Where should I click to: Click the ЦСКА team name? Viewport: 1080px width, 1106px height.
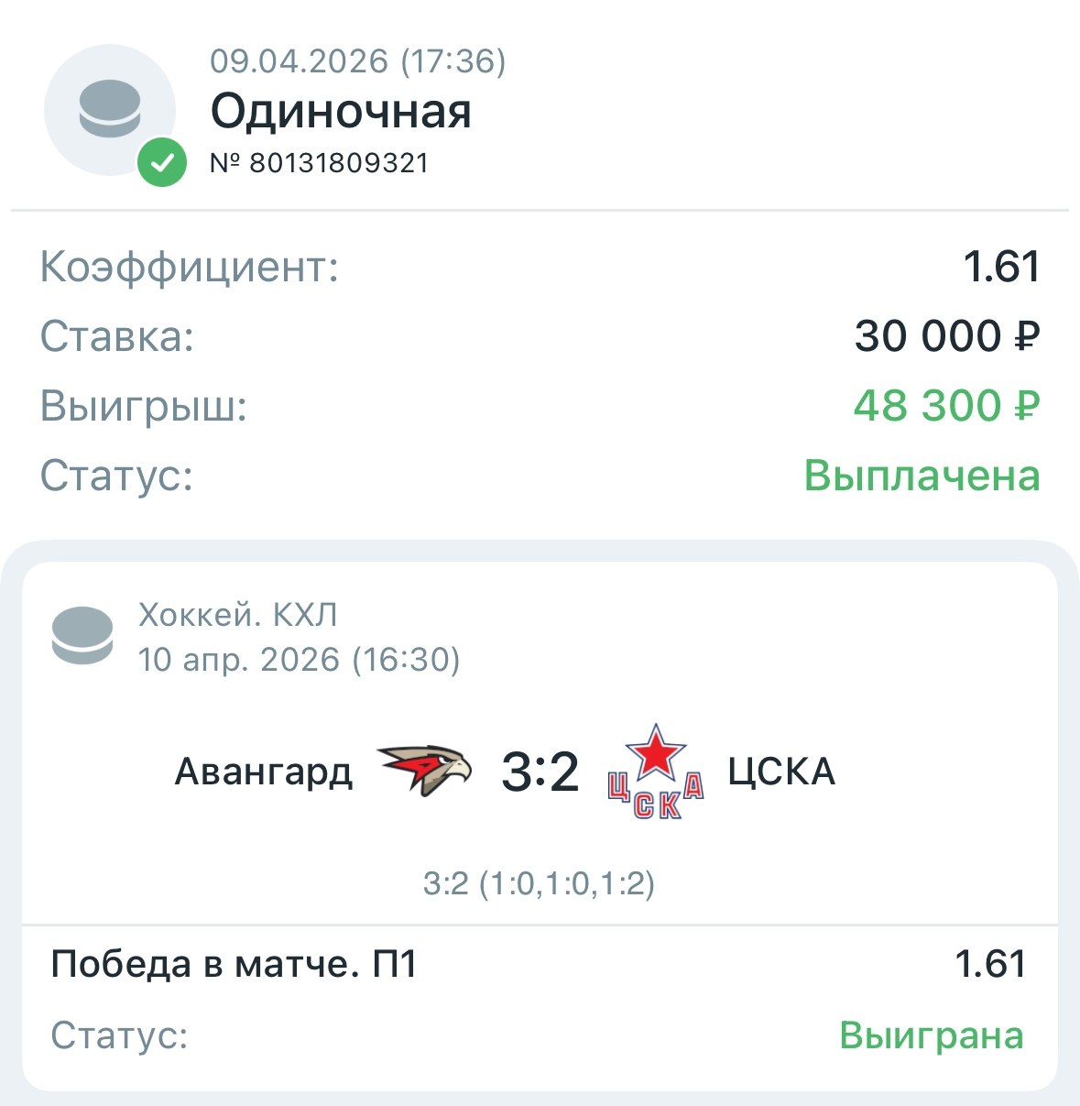point(781,772)
